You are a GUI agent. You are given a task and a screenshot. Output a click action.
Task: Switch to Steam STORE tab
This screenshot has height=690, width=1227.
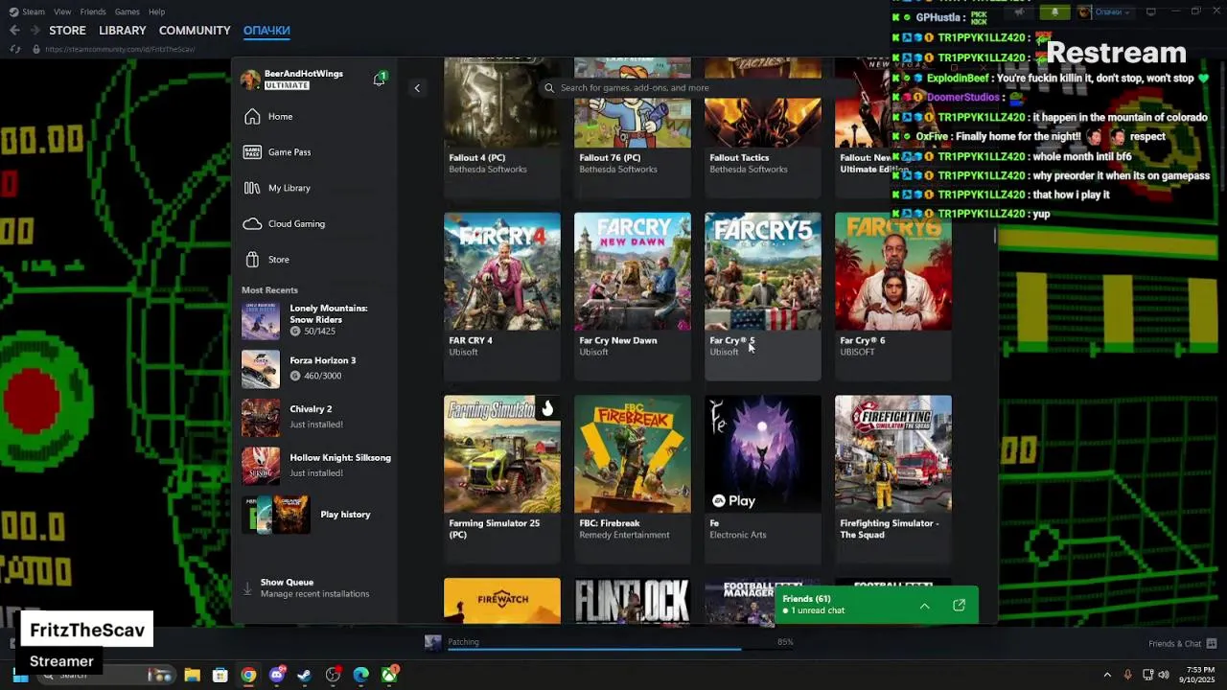coord(67,31)
